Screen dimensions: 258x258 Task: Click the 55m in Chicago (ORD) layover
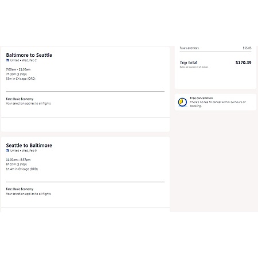21,79
